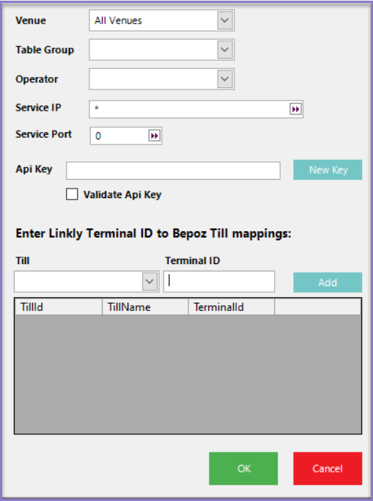Viewport: 373px width, 501px height.
Task: Confirm settings with the green OK button
Action: (243, 469)
